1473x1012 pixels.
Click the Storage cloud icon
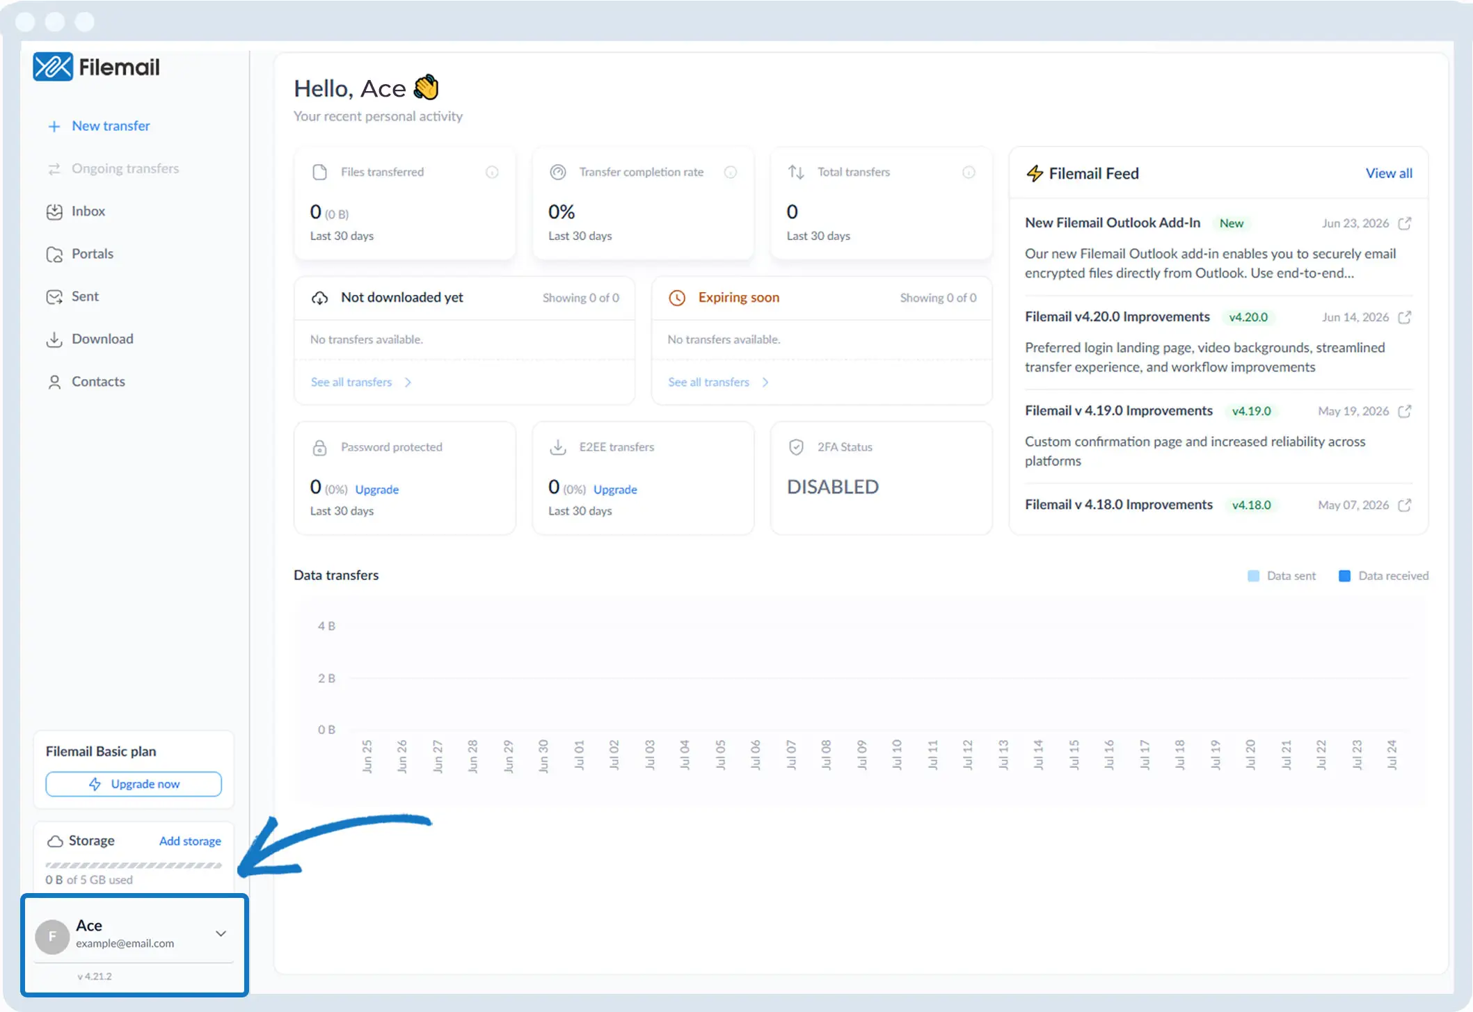[x=55, y=841]
